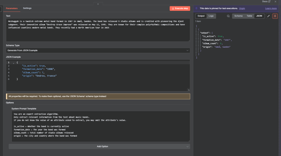Screen dimensions: 281x156
Task: Close the node panel with X icon
Action: 276,2
